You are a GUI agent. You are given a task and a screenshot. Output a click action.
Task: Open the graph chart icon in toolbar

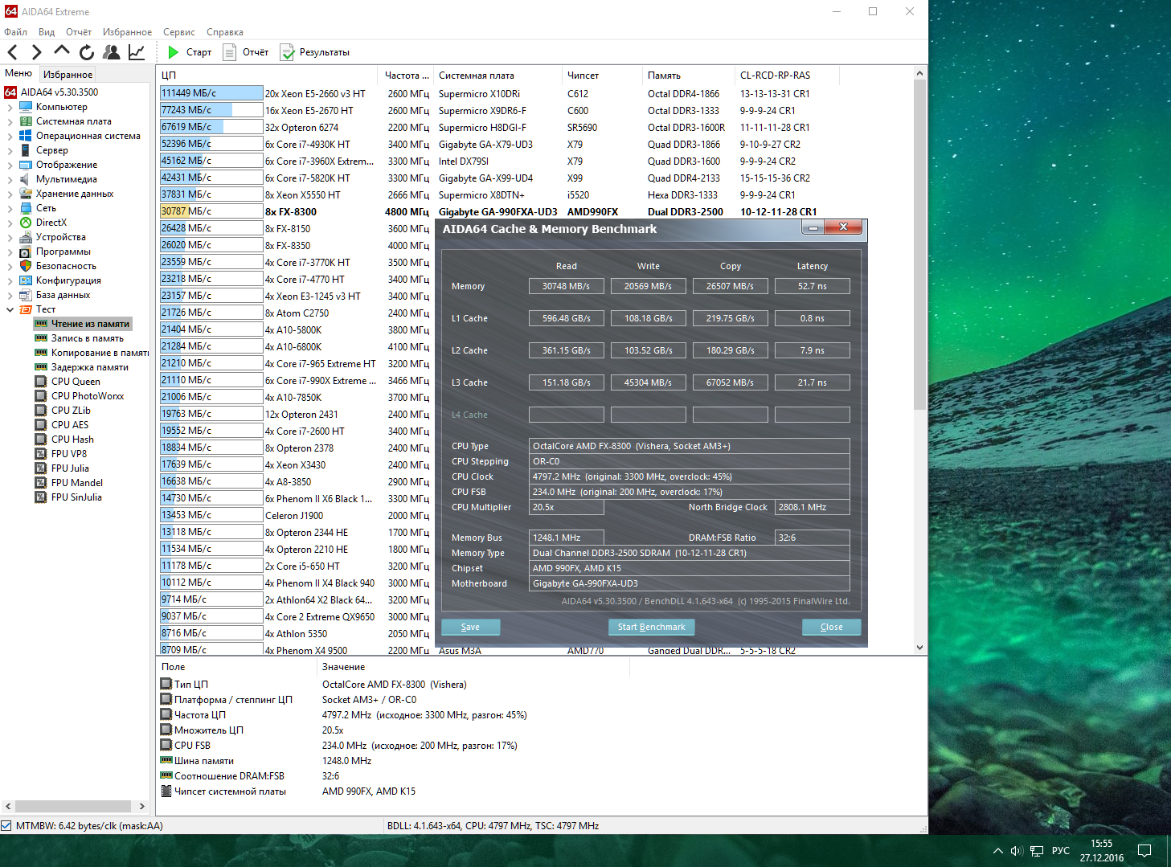137,52
